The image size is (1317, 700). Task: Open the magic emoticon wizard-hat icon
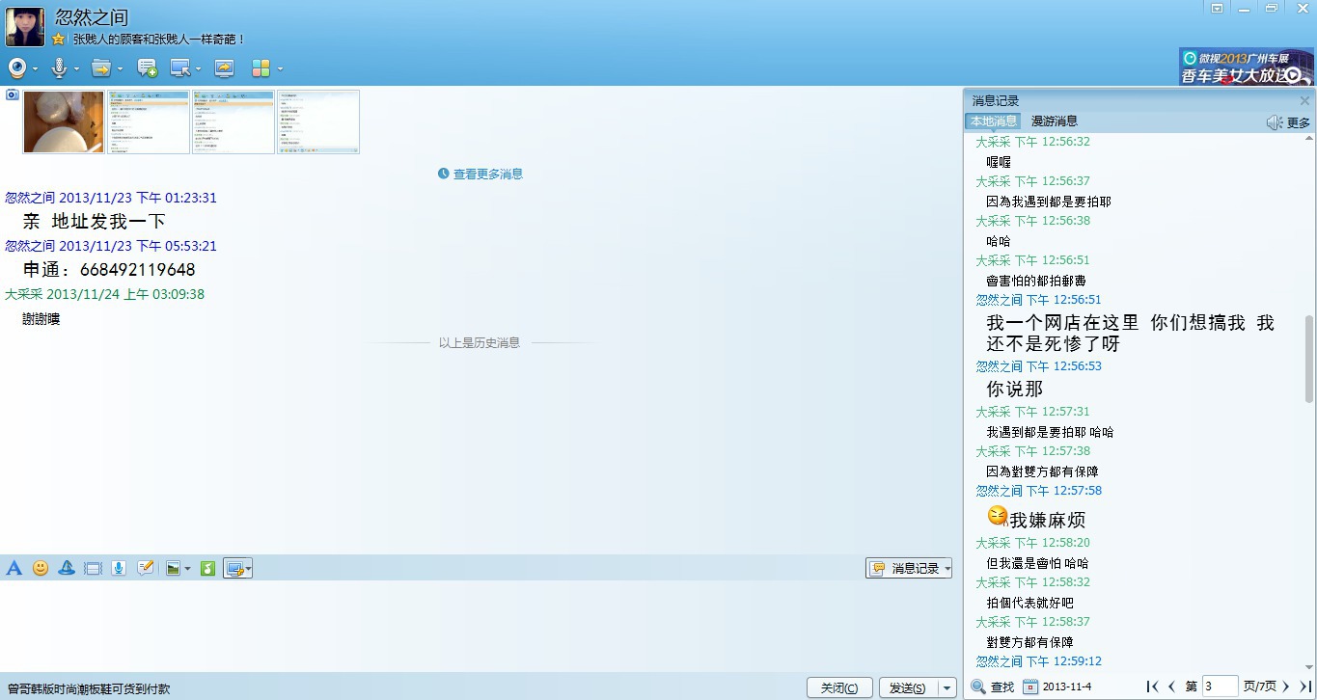pyautogui.click(x=67, y=569)
